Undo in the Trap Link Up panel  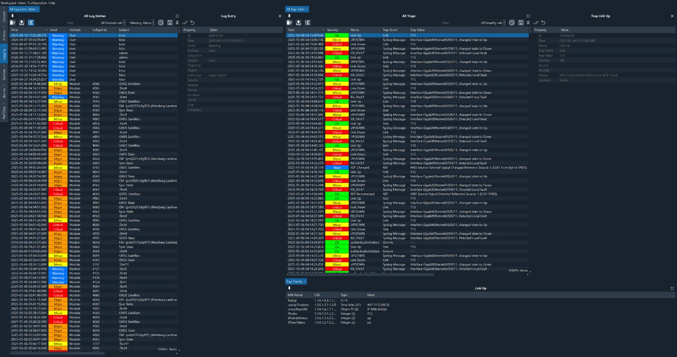tap(543, 23)
